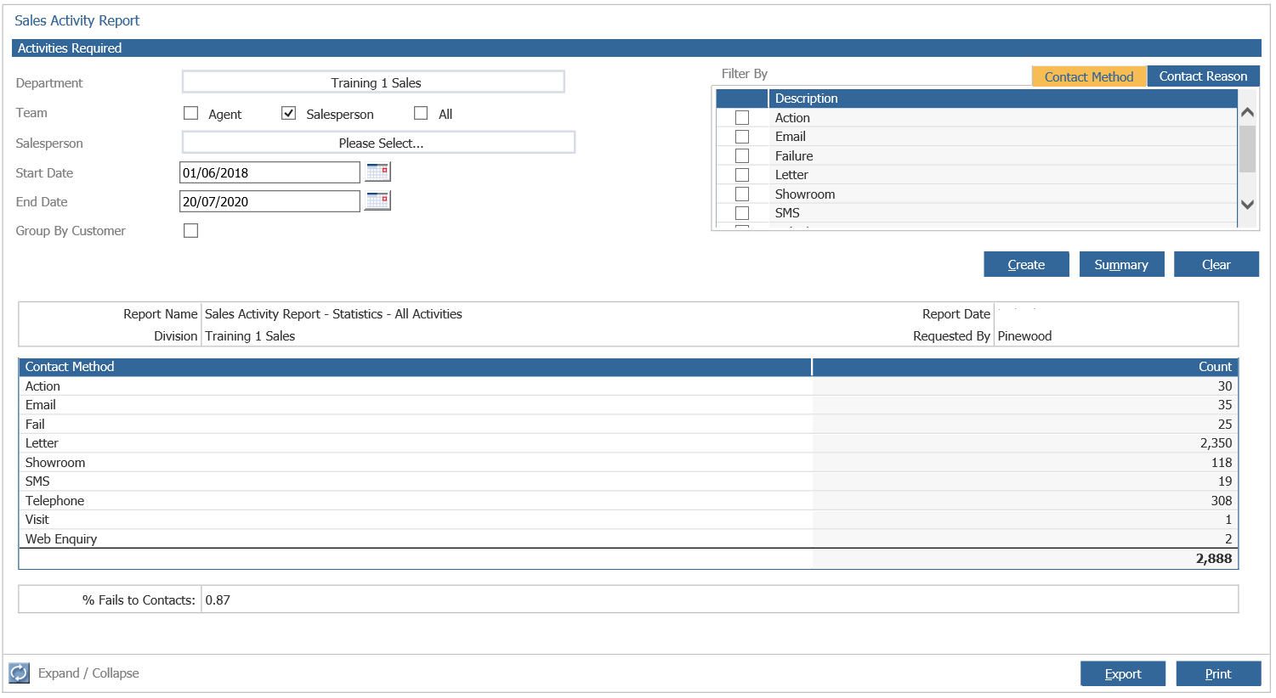
Task: Click the Showroom count value 118
Action: 1222,463
